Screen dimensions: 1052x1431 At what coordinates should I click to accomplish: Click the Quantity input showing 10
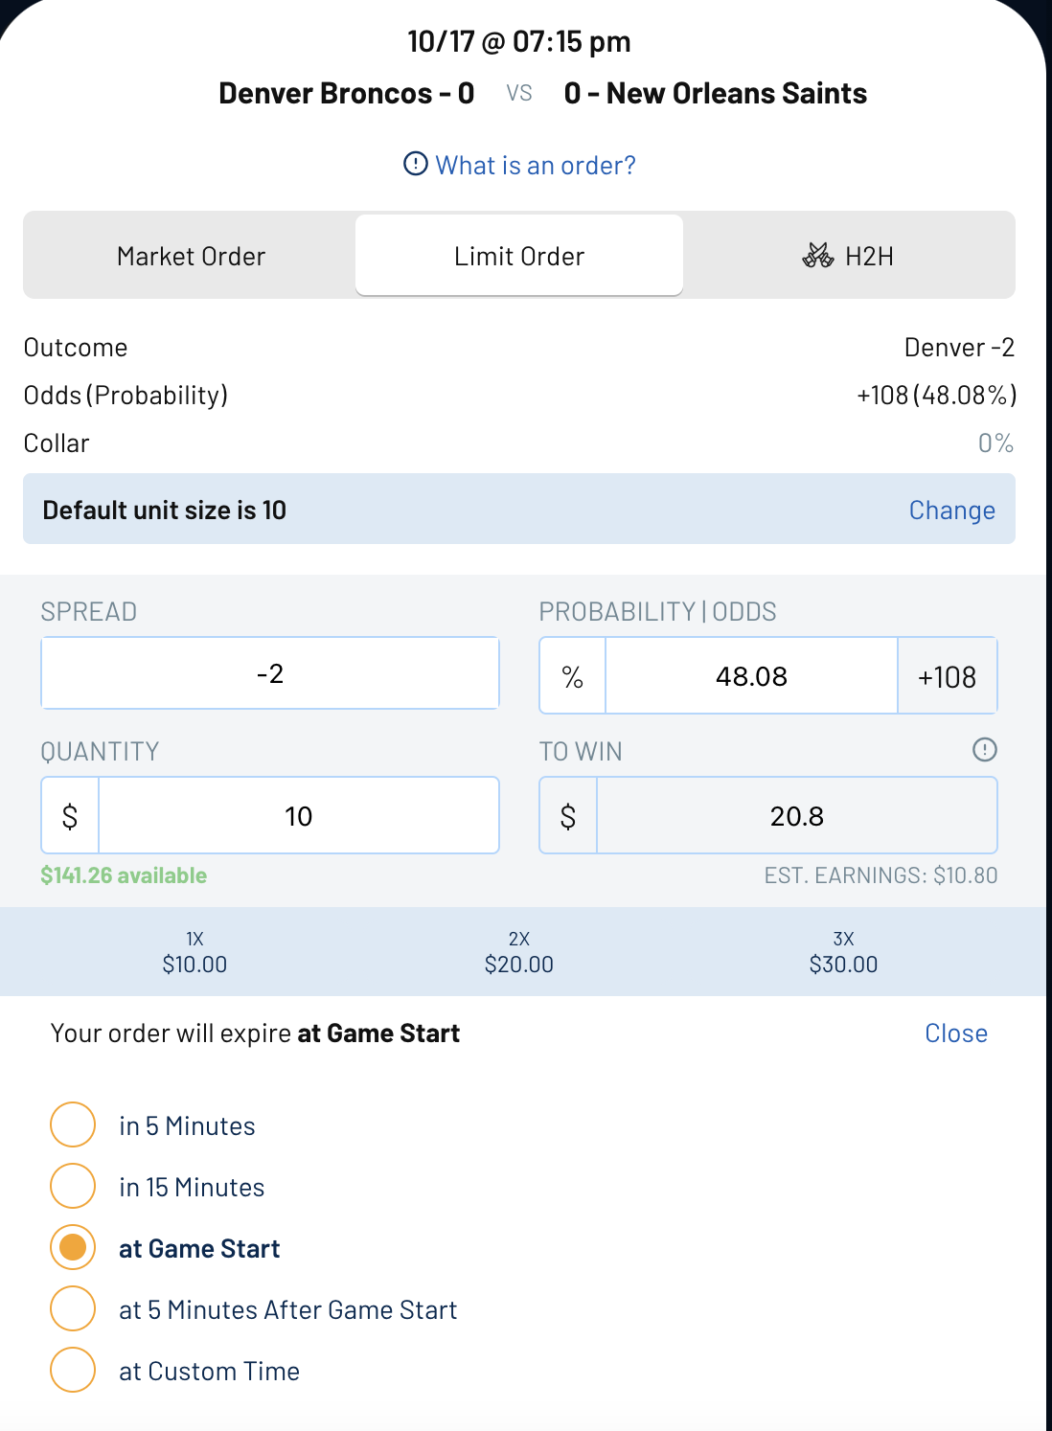(x=298, y=815)
